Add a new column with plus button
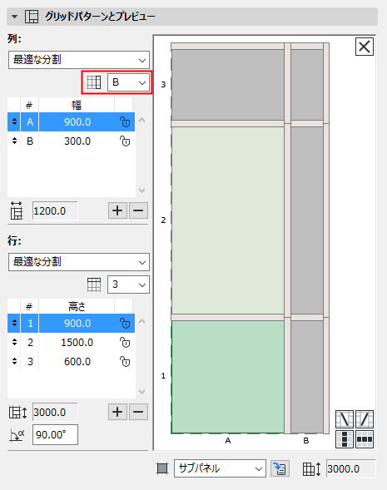 click(x=117, y=210)
